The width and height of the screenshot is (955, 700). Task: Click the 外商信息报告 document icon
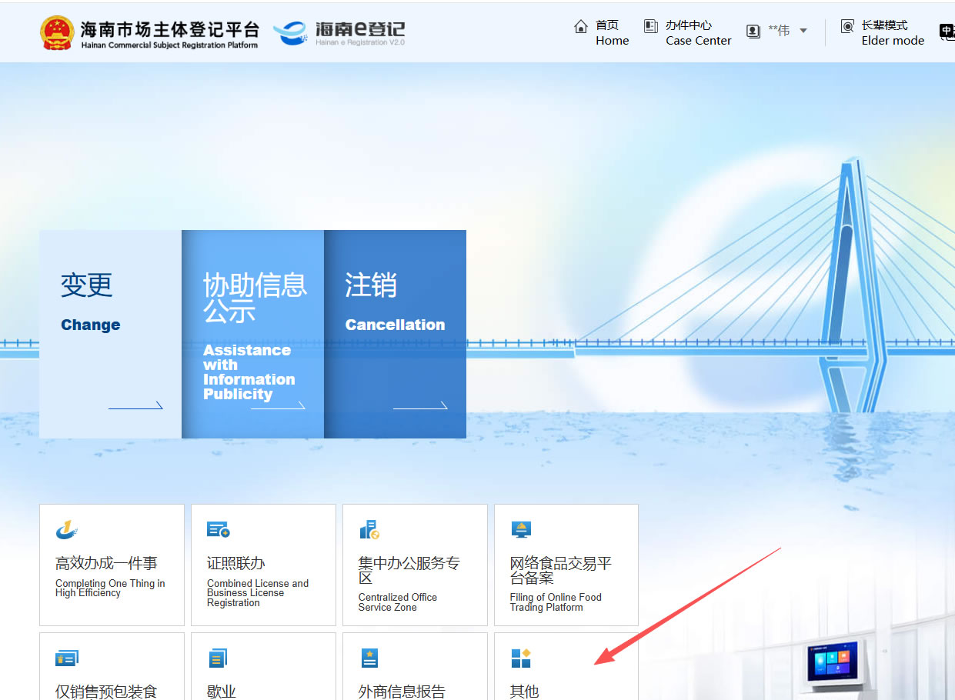tap(369, 658)
